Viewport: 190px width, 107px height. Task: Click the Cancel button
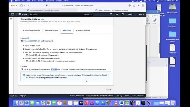pyautogui.click(x=108, y=90)
